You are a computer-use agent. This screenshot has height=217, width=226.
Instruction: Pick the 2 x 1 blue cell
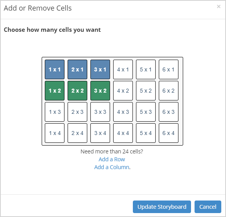[x=77, y=69]
